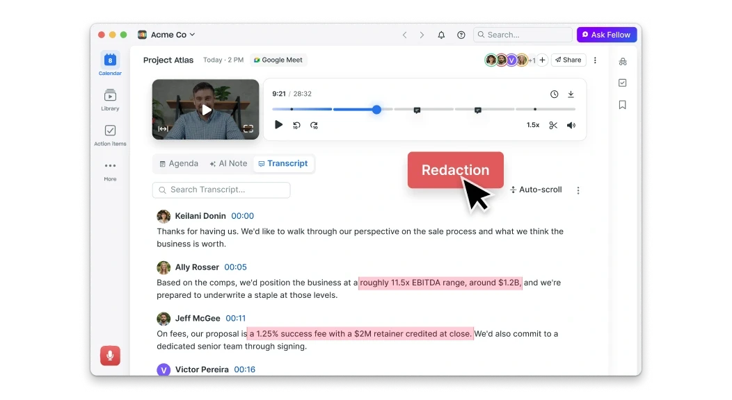
Task: Jump to Jeff McGee 00:11 timestamp
Action: point(236,319)
